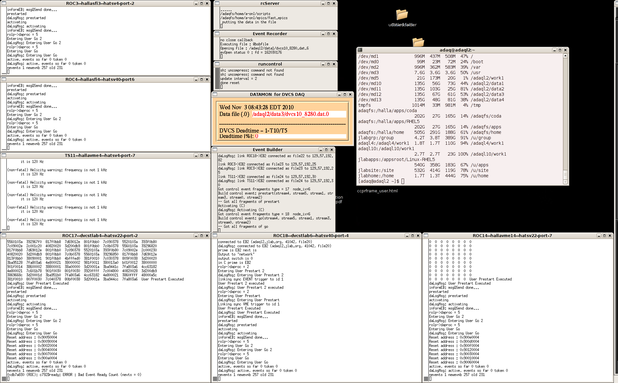Close the Event Recorder window

(334, 34)
